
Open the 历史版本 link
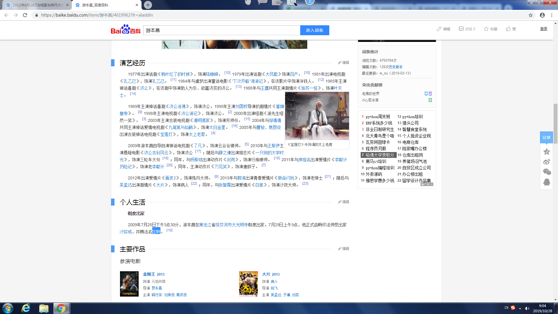click(x=396, y=67)
